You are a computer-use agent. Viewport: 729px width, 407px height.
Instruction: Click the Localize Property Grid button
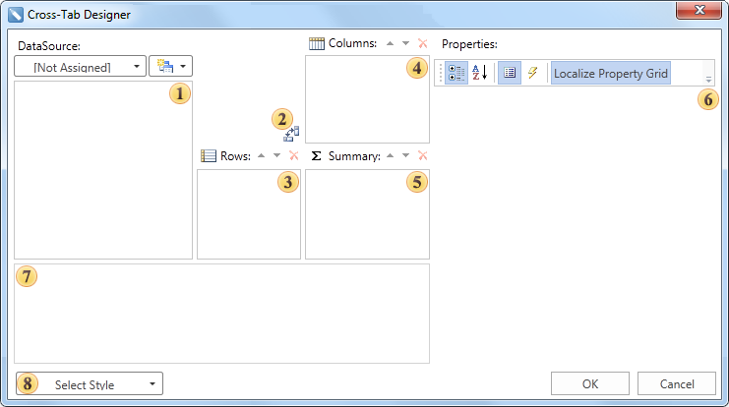click(611, 73)
